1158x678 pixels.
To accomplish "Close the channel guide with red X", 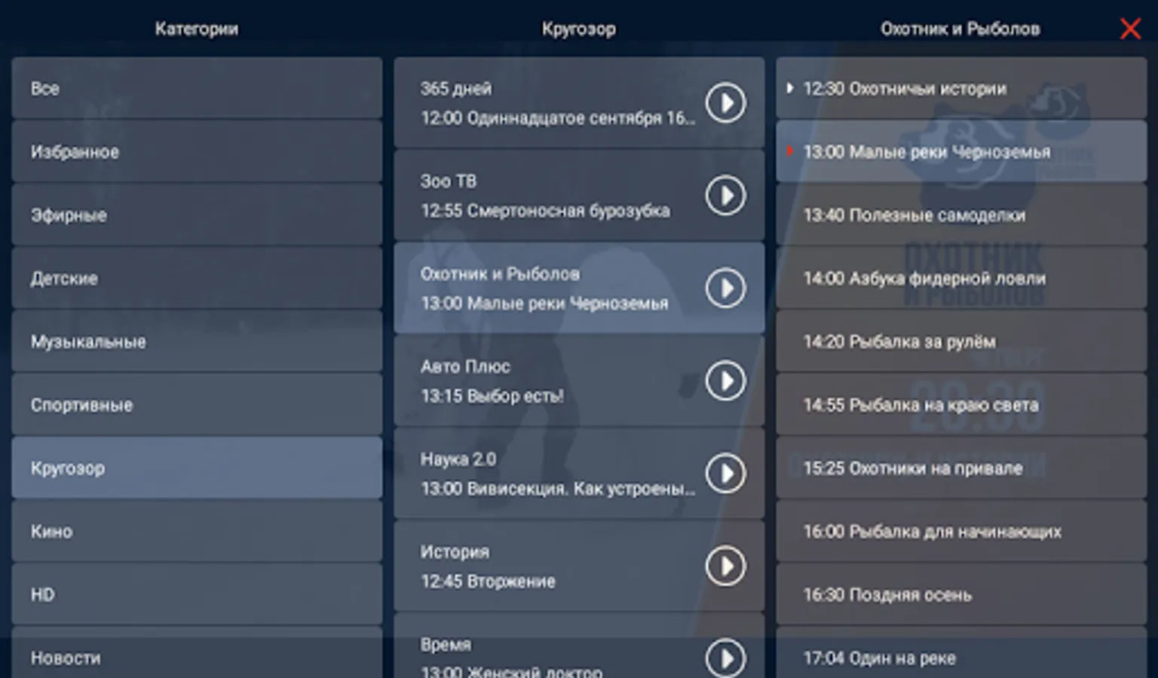I will 1130,29.
